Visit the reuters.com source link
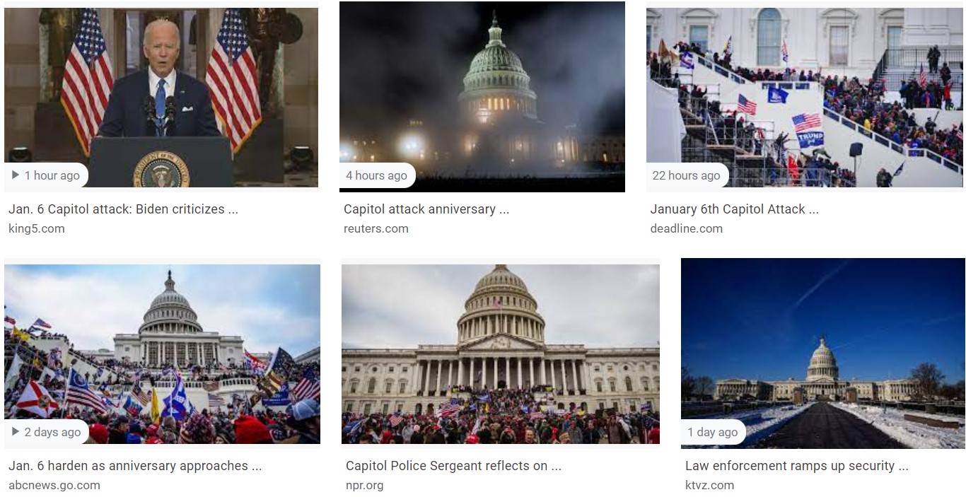 pyautogui.click(x=376, y=228)
